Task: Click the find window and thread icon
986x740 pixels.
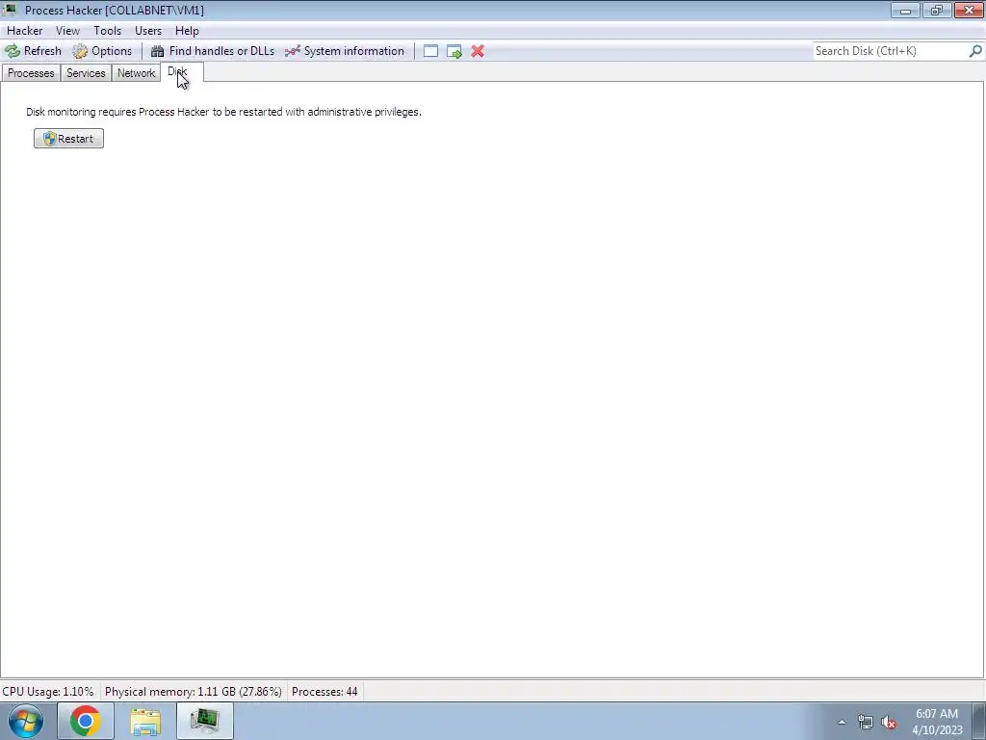Action: click(x=454, y=51)
